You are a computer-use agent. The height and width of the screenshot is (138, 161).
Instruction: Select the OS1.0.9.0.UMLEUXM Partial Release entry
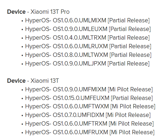pyautogui.click(x=88, y=29)
